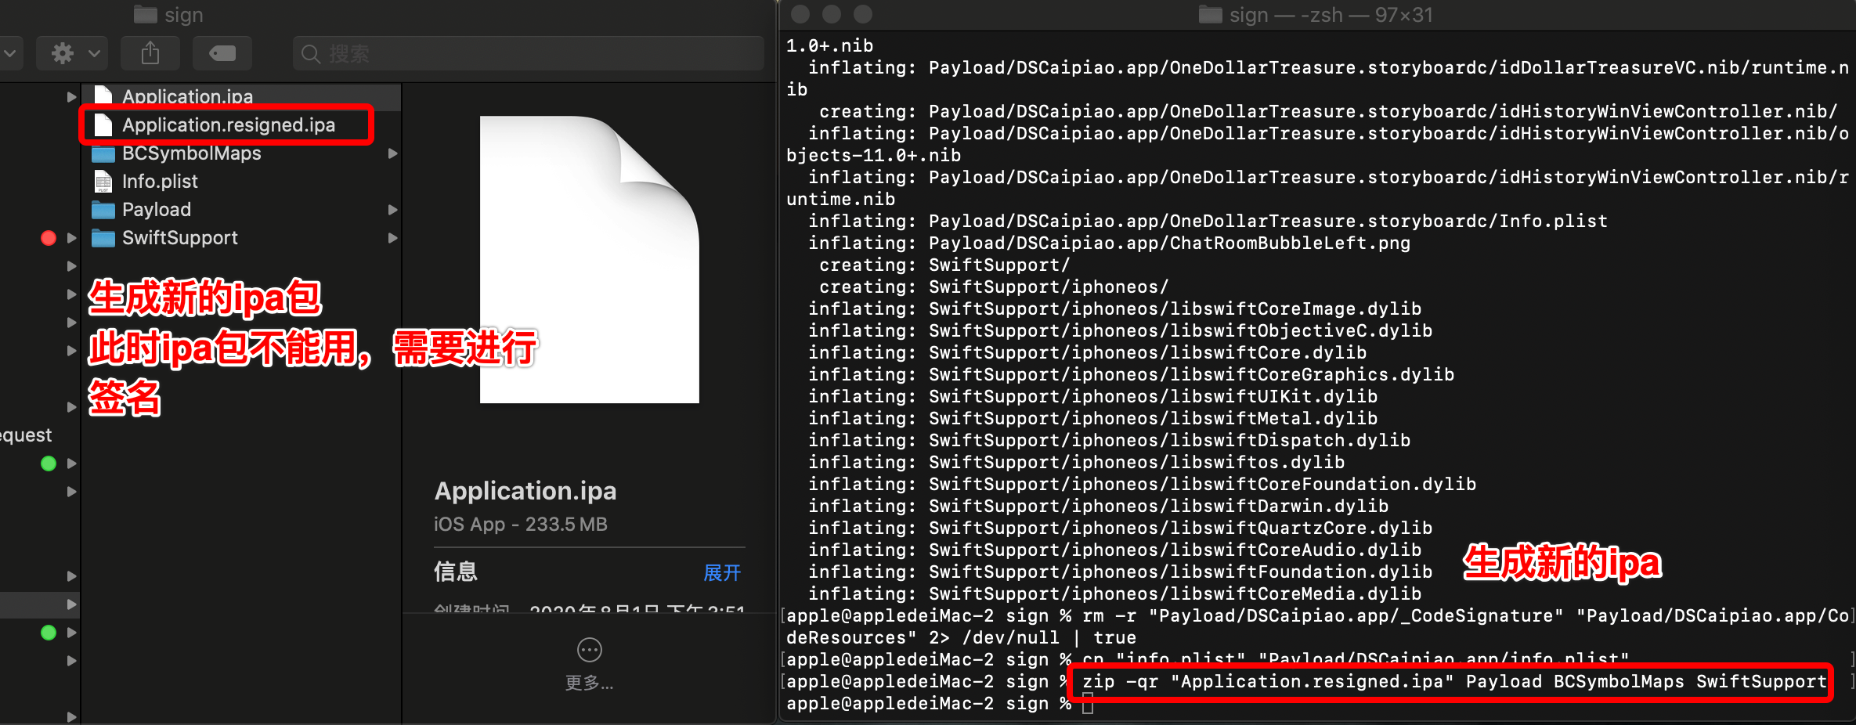1856x725 pixels.
Task: Open the SwiftSupport folder
Action: pyautogui.click(x=241, y=237)
